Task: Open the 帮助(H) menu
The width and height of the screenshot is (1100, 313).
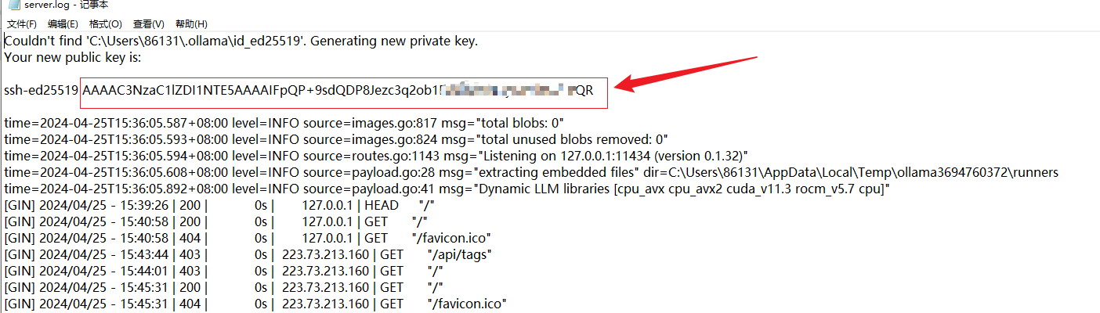Action: click(x=191, y=24)
